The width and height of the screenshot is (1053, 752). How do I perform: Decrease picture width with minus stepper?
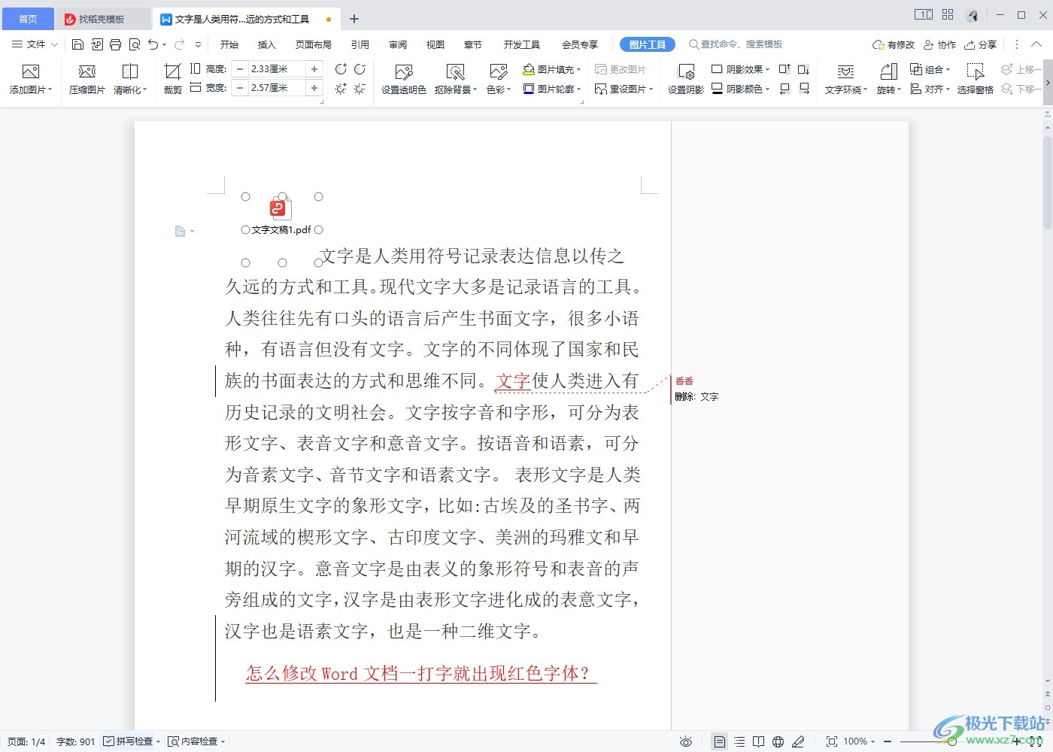coord(240,88)
